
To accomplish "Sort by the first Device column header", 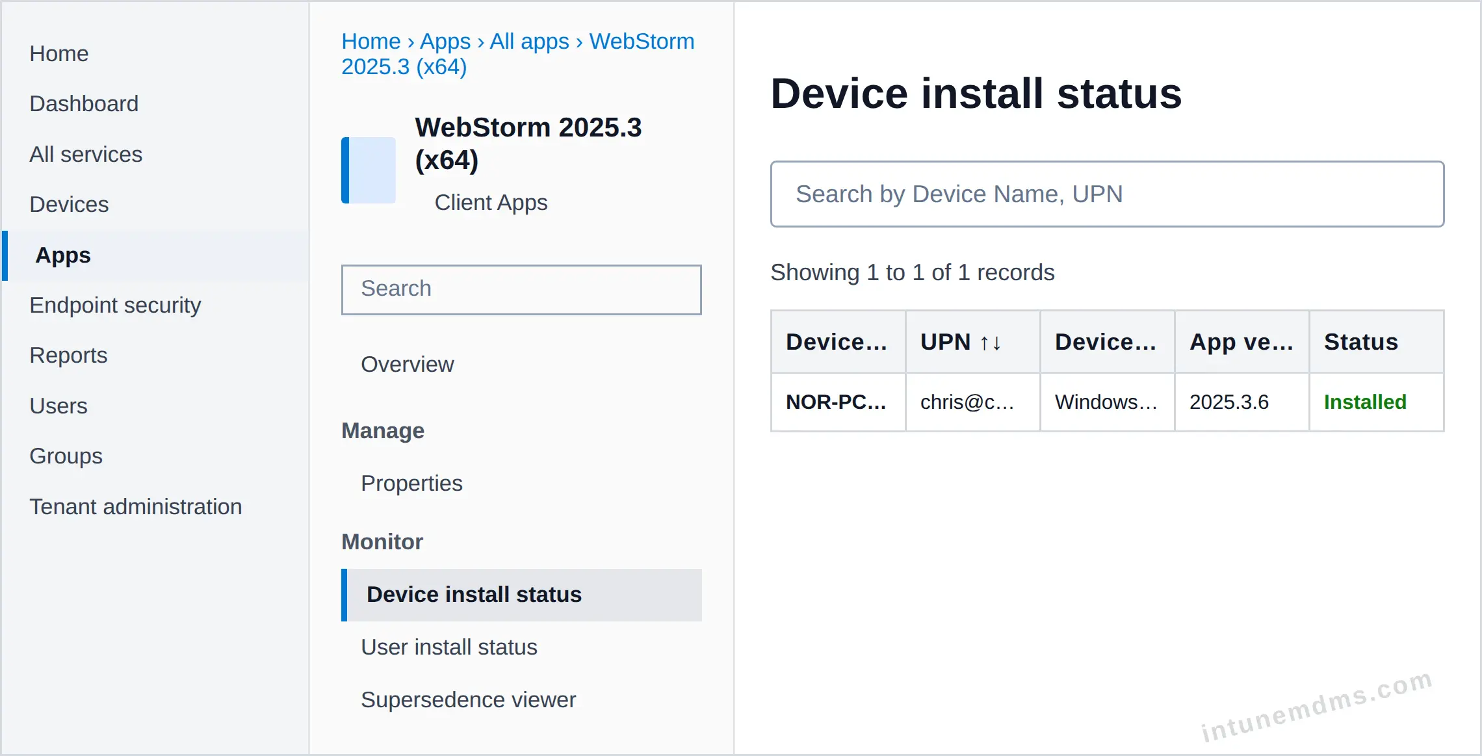I will (x=837, y=341).
